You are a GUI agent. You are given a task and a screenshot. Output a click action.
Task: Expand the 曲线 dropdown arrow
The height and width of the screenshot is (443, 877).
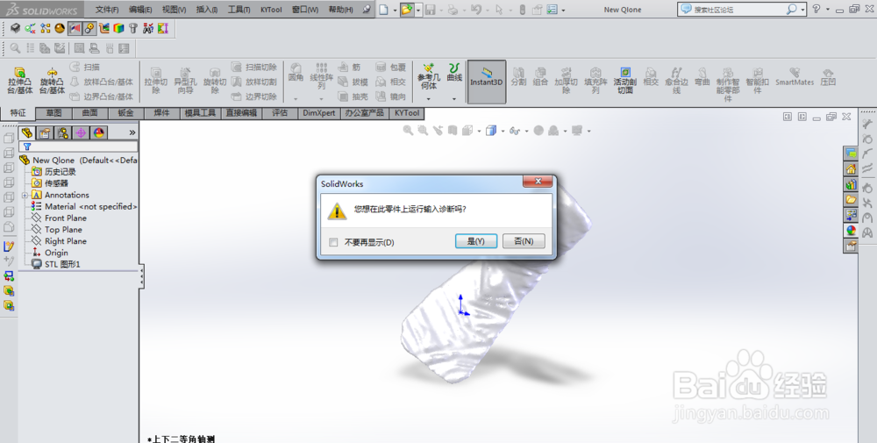[x=454, y=99]
